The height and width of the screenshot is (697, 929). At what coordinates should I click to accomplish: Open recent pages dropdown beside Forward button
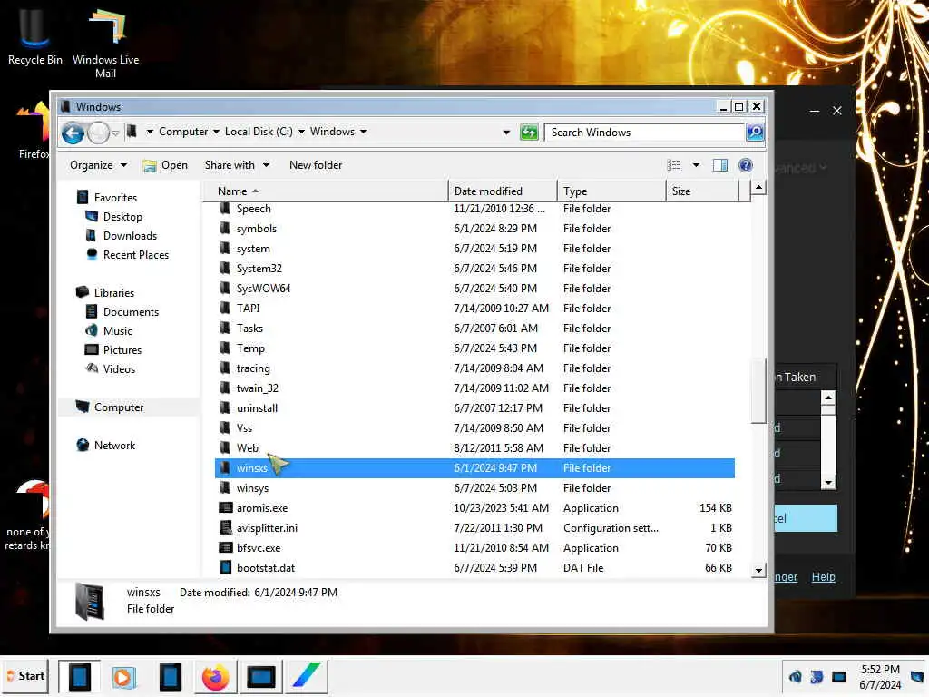(115, 133)
